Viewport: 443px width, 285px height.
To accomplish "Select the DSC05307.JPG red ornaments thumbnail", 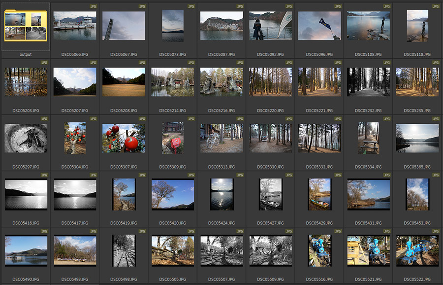I will pyautogui.click(x=124, y=138).
